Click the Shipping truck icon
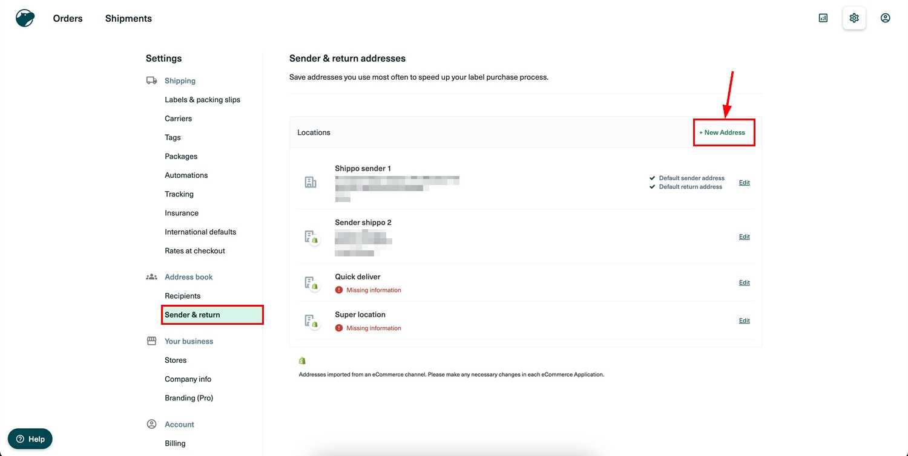Viewport: 908px width, 456px height. click(x=151, y=80)
